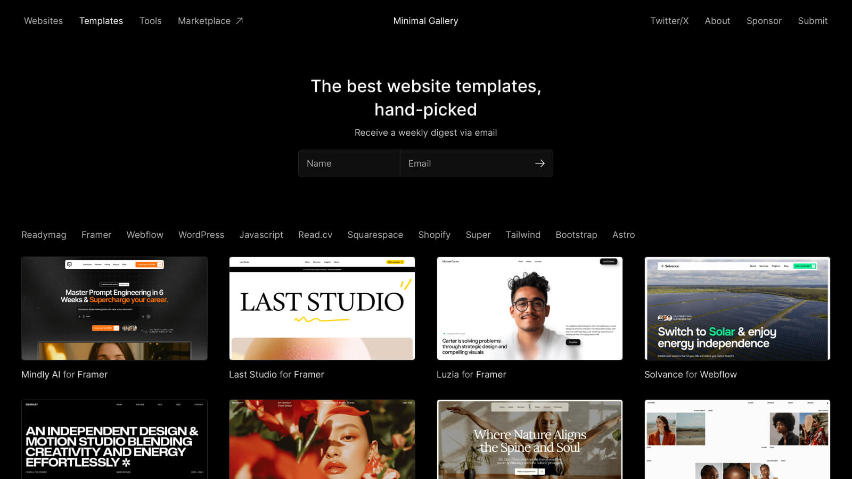Click the Submit nav link
The width and height of the screenshot is (852, 479).
(x=813, y=21)
